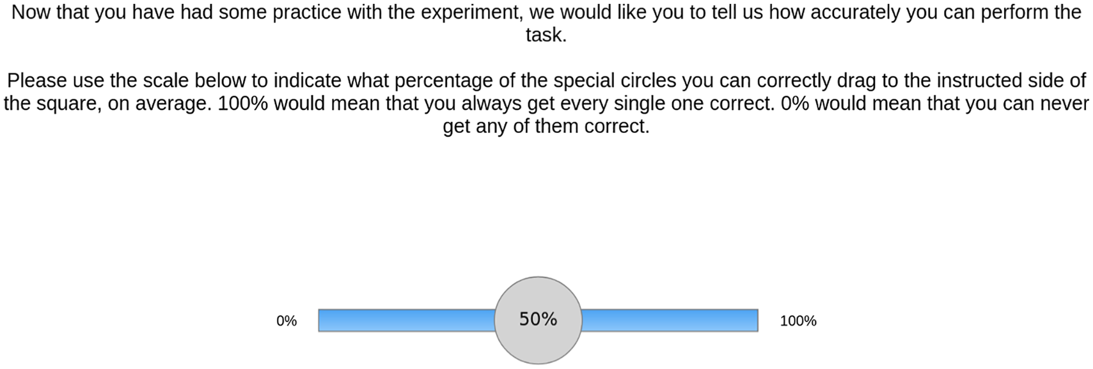Click slider track at roughly the 75% point

point(649,320)
